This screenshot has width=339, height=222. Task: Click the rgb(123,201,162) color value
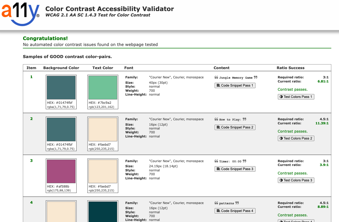(x=102, y=107)
